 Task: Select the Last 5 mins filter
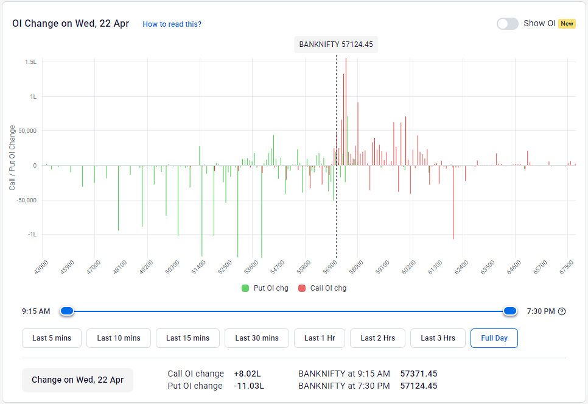[52, 338]
